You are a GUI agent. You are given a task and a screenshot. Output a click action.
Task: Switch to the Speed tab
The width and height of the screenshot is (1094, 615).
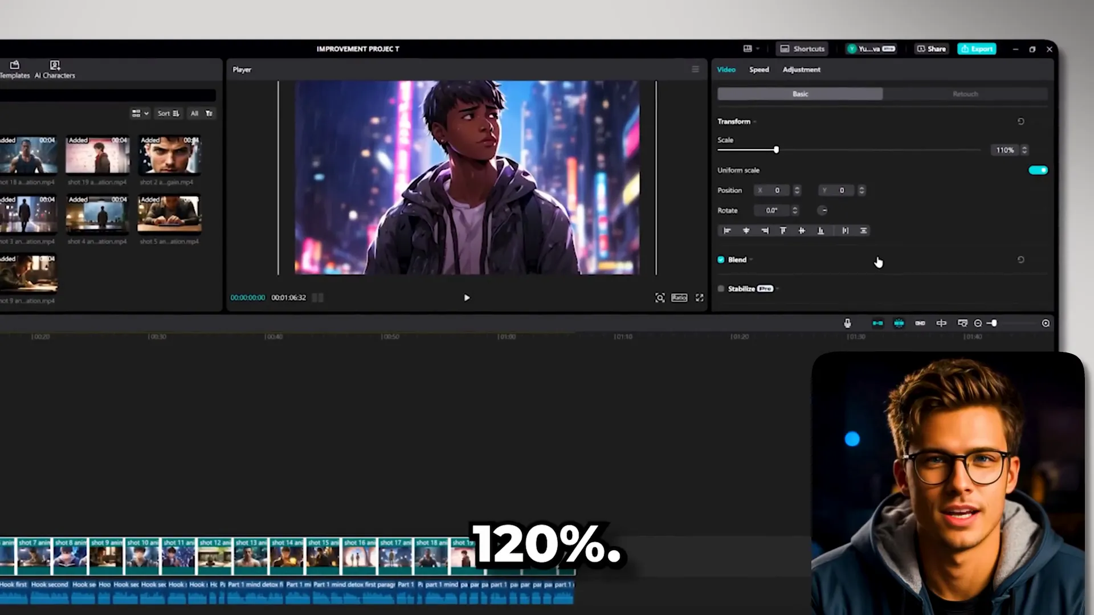[x=759, y=69]
